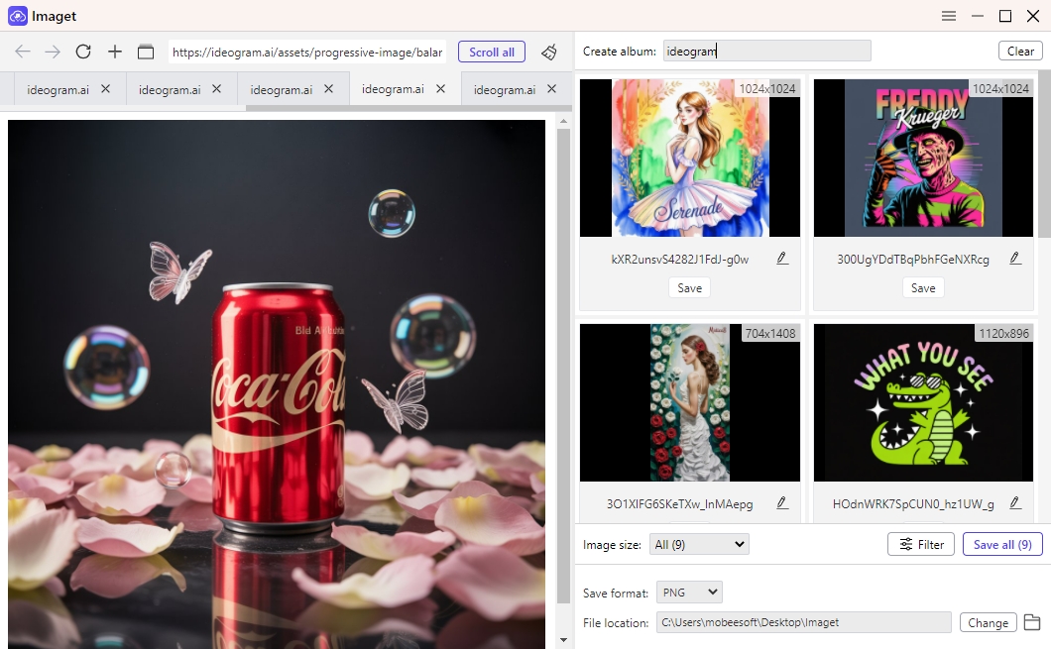
Task: Click the Scroll all button
Action: [x=492, y=52]
